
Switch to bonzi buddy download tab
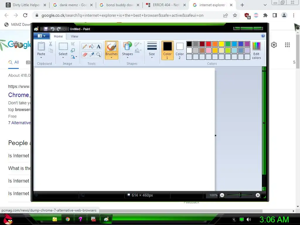pyautogui.click(x=120, y=5)
